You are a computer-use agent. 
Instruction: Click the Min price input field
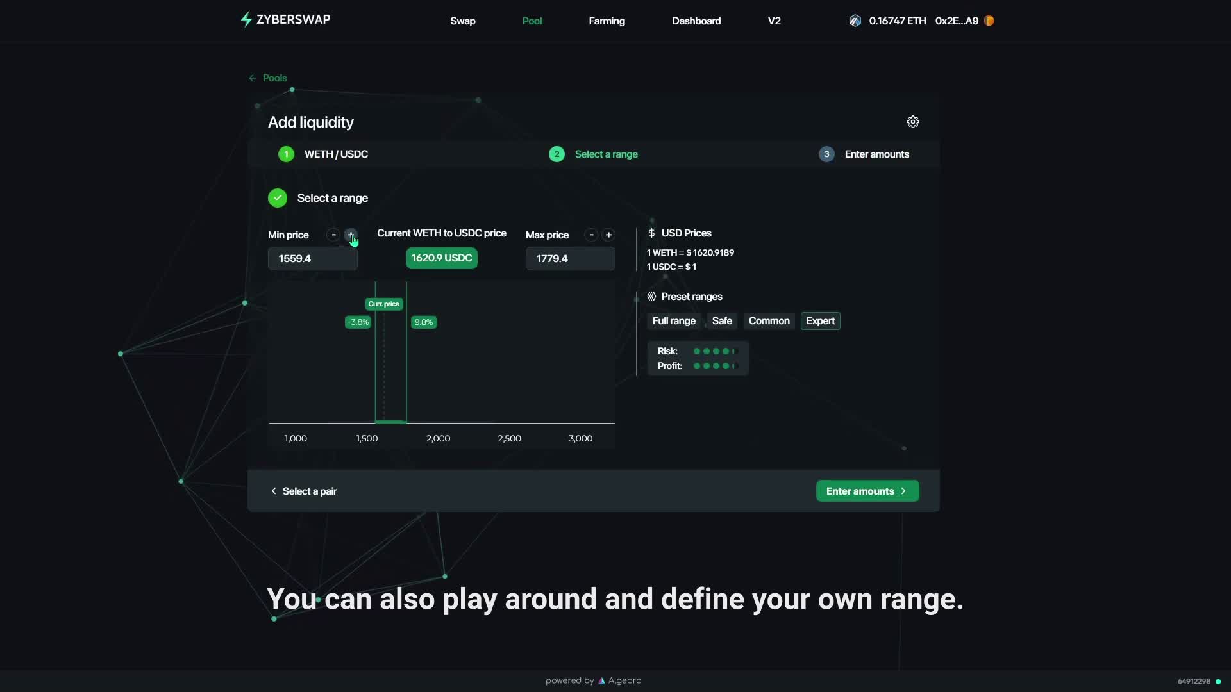point(312,259)
